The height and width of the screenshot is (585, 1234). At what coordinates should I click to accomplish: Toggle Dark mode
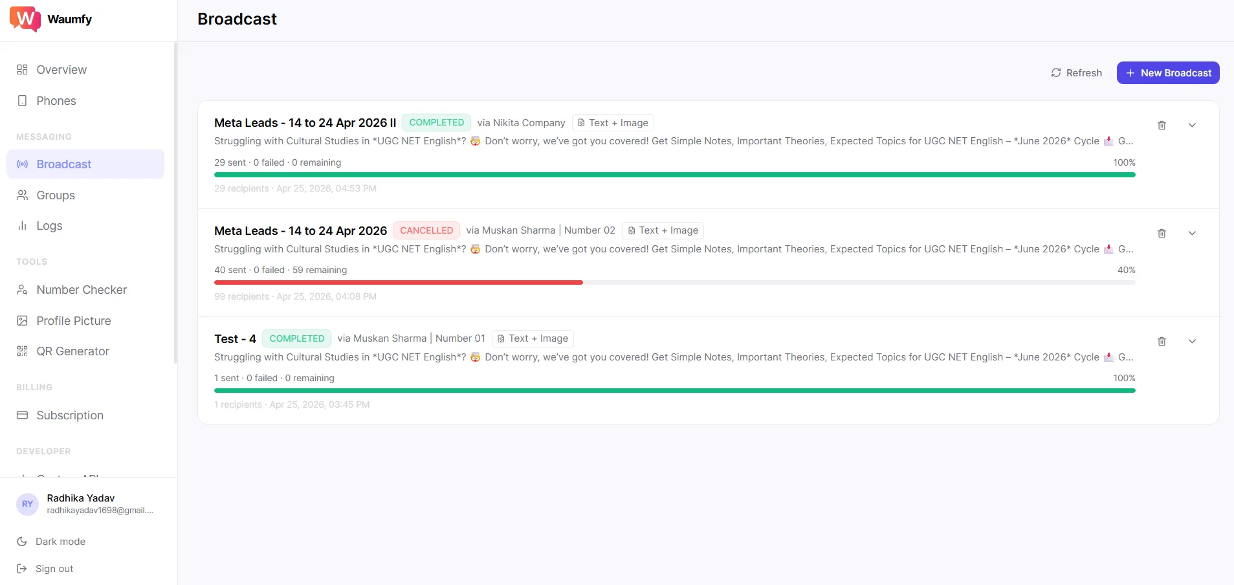60,542
